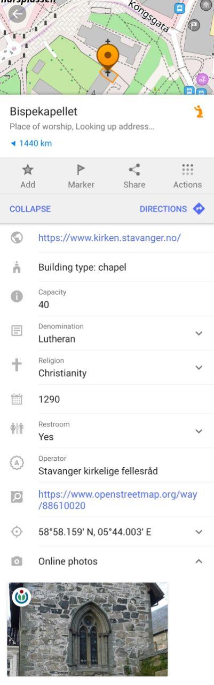The height and width of the screenshot is (685, 214).
Task: Collapse the place details panel
Action: [30, 209]
